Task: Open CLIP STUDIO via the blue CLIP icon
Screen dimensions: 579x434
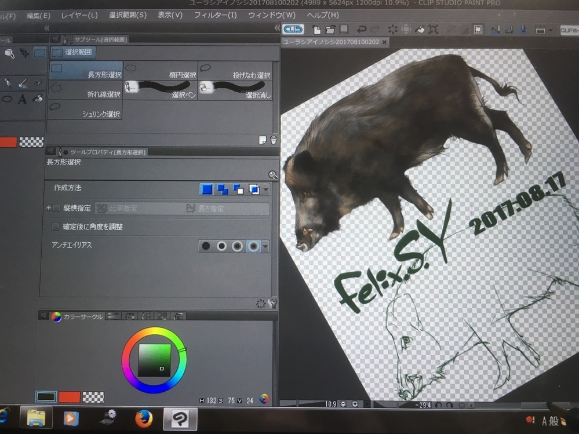Action: (x=293, y=28)
